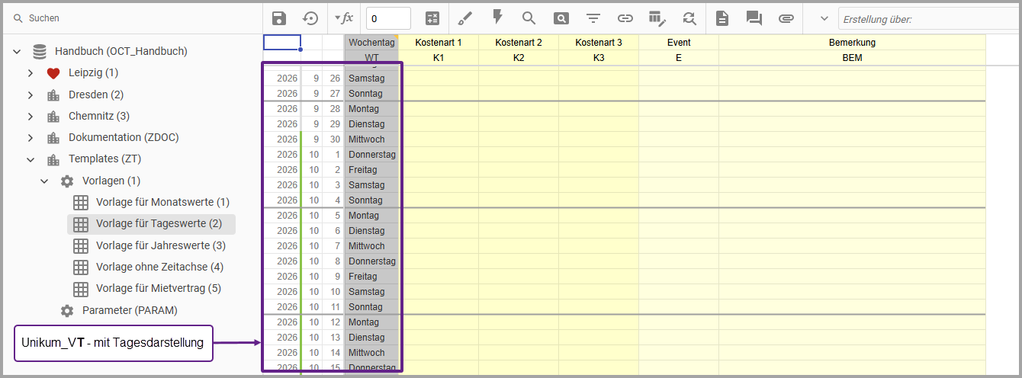
Task: Click the save floppy disk icon
Action: [279, 18]
